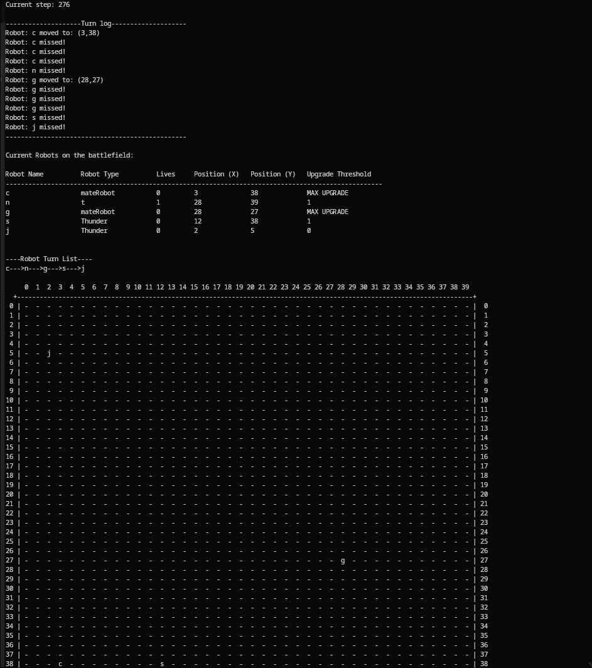Click the 'Current step: 276' text
The height and width of the screenshot is (668, 592).
[x=38, y=4]
